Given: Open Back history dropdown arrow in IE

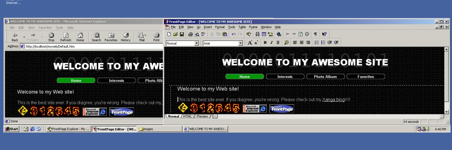Looking at the screenshot, I should [24, 37].
